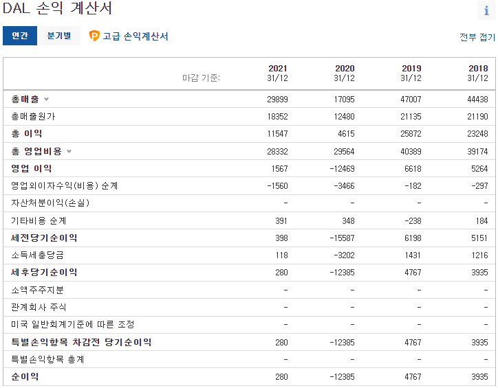Click the 전부 접기 link
The width and height of the screenshot is (498, 388).
pos(477,37)
